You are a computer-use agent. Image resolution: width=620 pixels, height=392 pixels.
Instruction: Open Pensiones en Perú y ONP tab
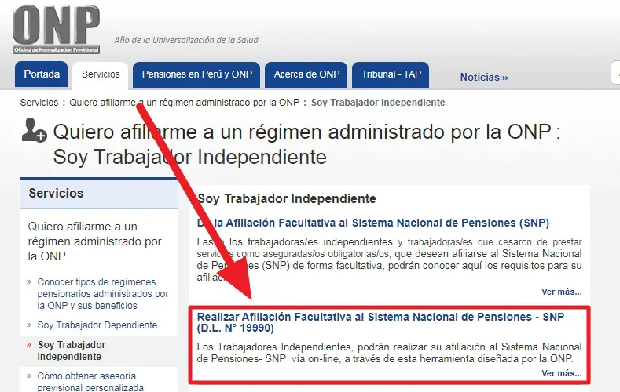coord(196,74)
